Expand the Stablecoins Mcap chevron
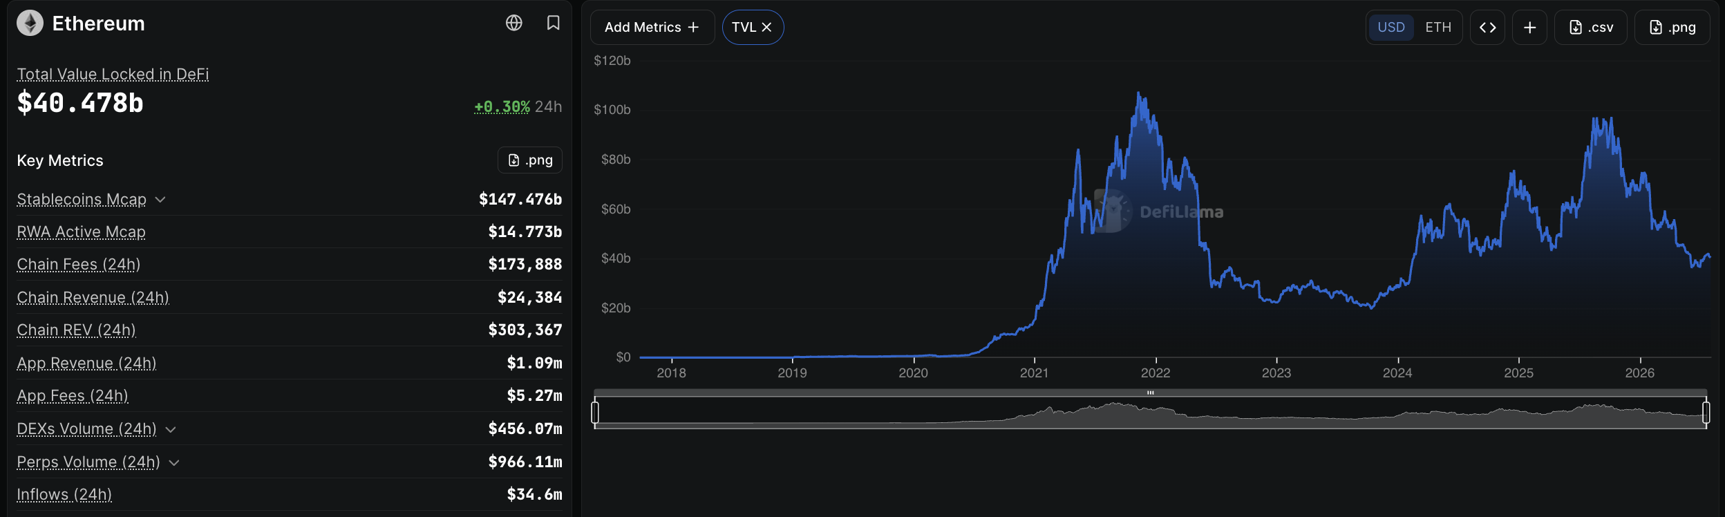This screenshot has height=517, width=1725. pyautogui.click(x=160, y=200)
